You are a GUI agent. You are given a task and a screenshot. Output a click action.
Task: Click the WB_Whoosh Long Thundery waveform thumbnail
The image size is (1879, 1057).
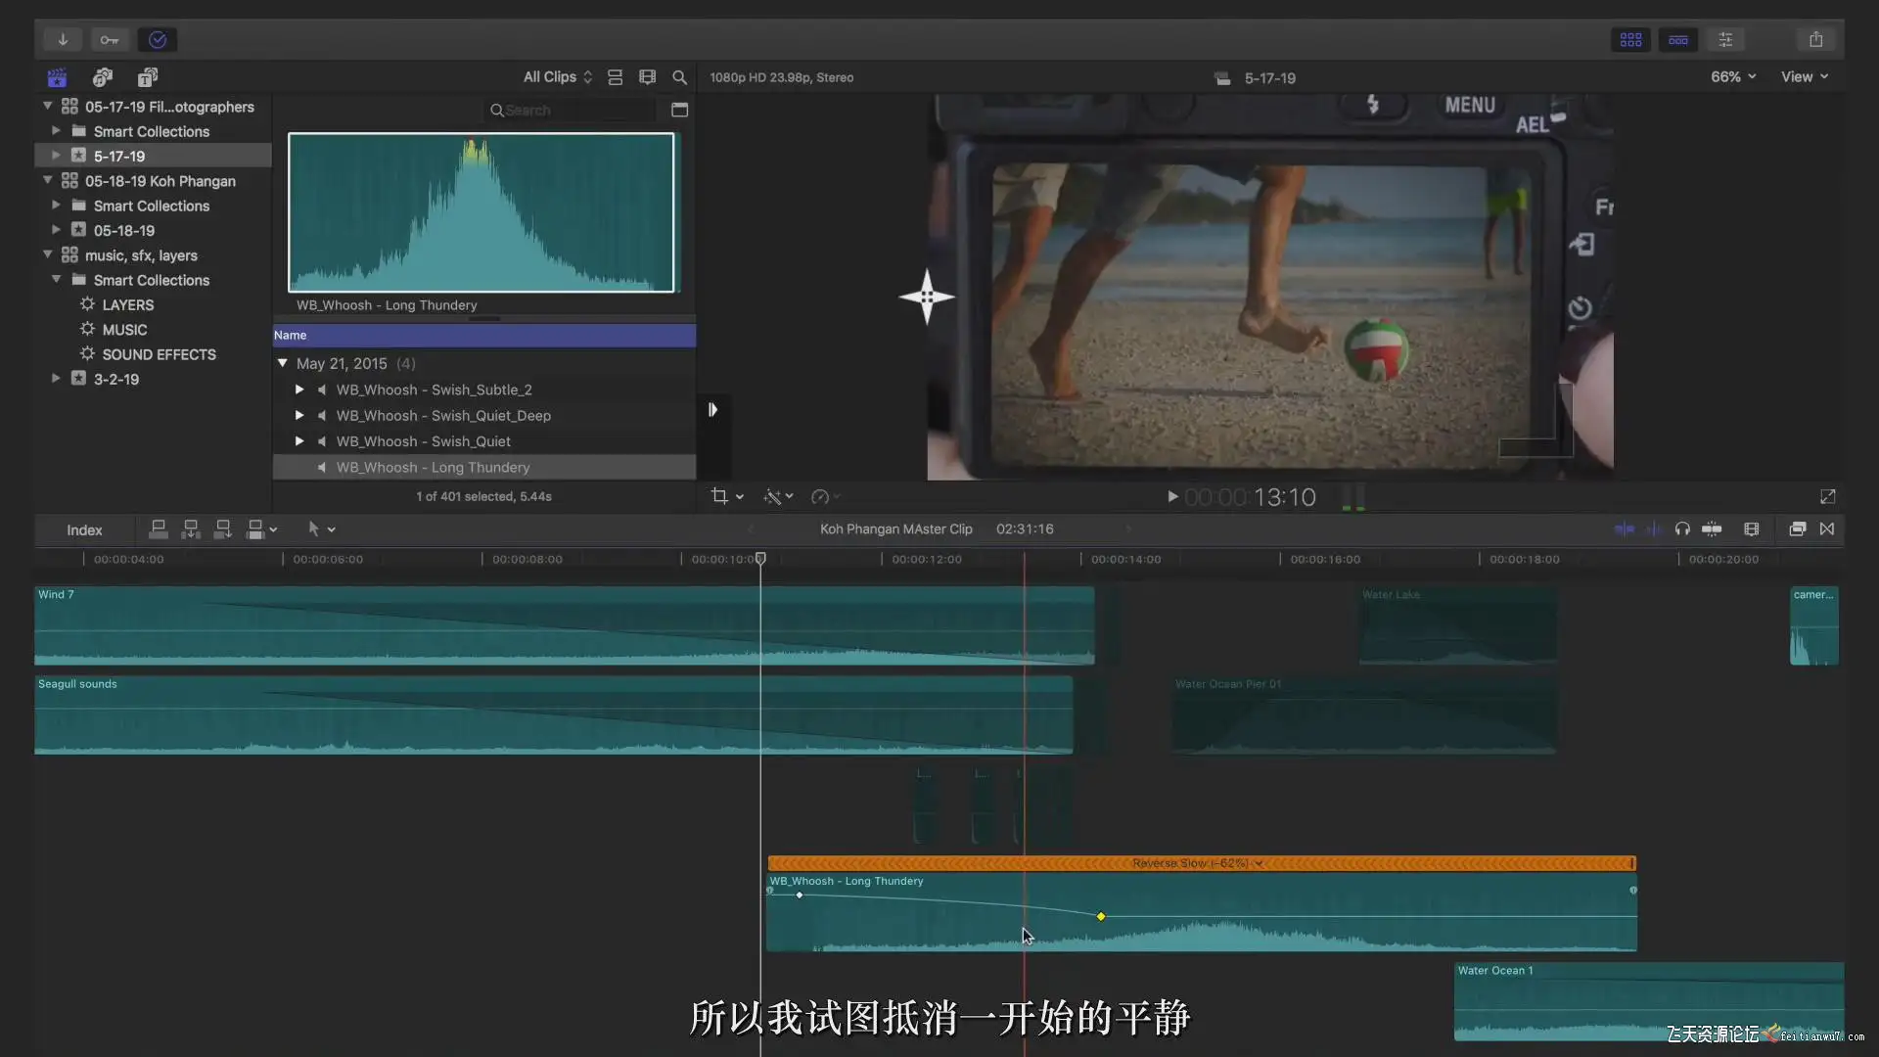coord(481,212)
